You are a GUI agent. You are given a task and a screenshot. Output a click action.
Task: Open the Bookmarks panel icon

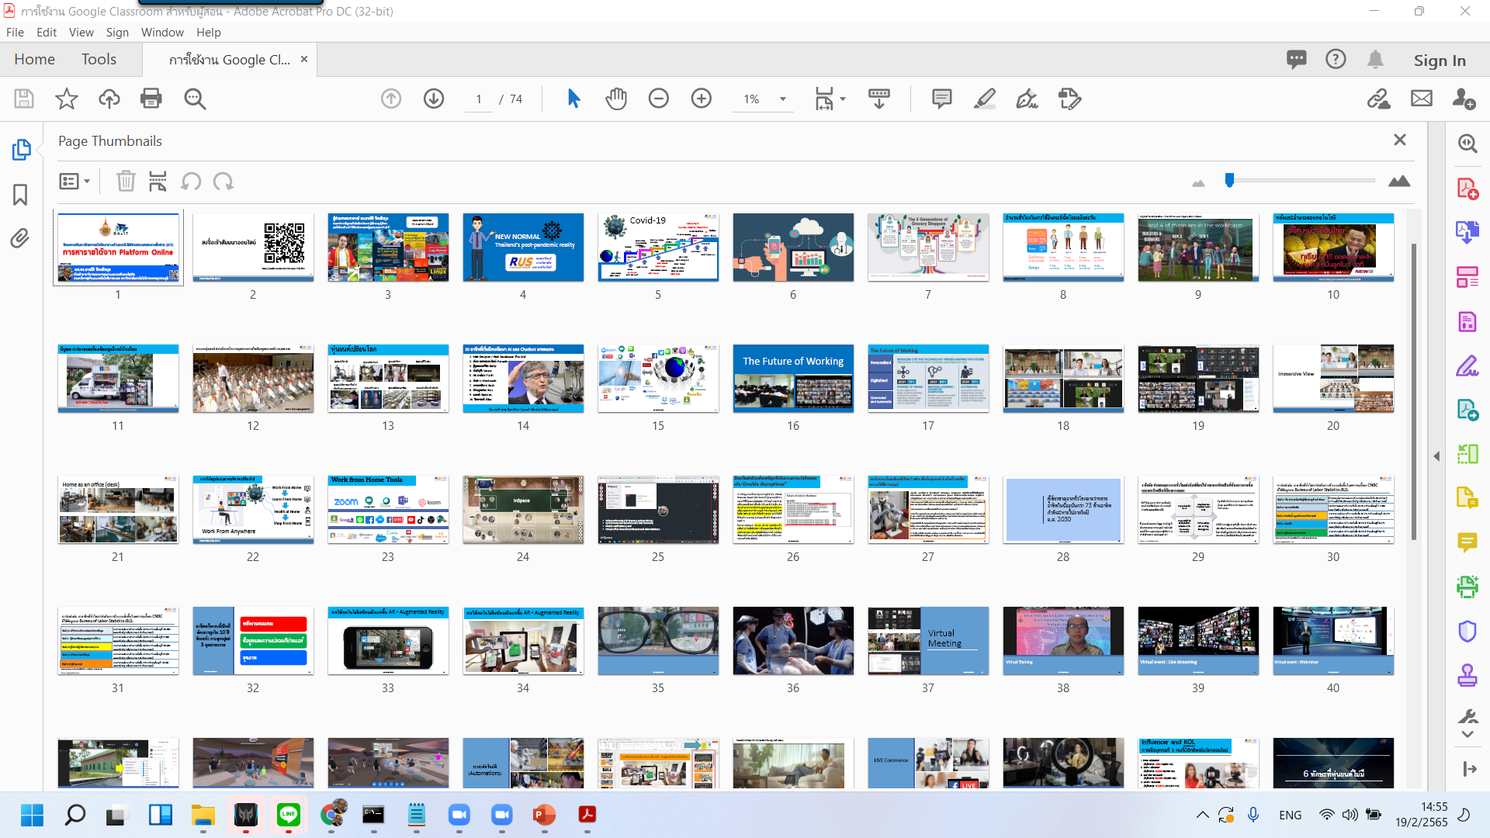click(x=19, y=196)
